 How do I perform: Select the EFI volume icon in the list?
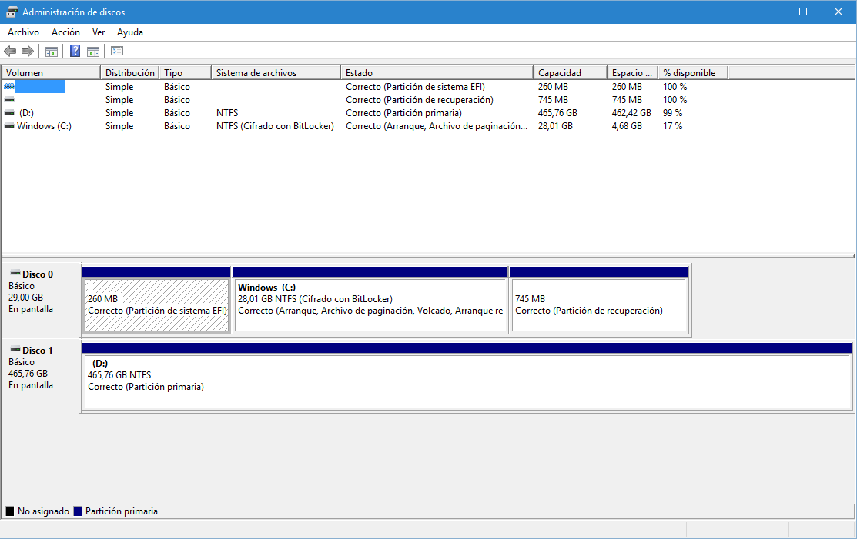point(9,86)
